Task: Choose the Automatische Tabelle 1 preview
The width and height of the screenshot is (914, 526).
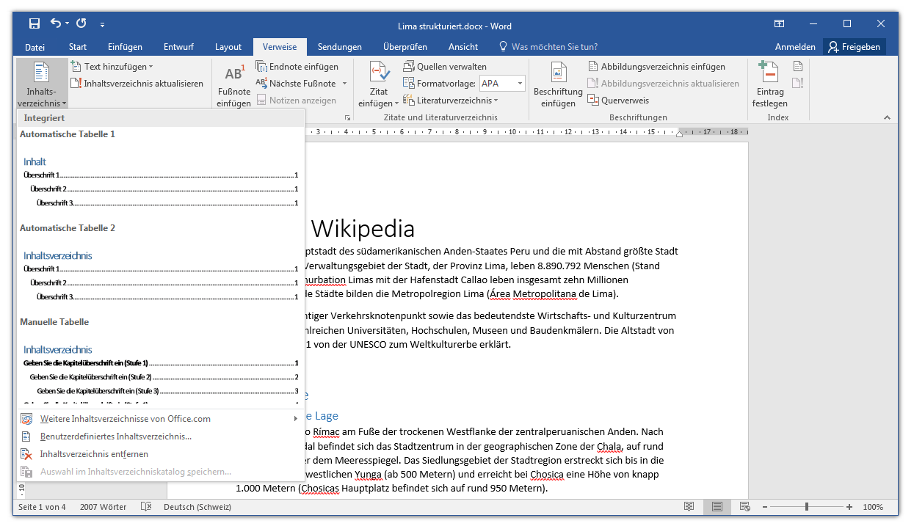Action: [x=161, y=175]
